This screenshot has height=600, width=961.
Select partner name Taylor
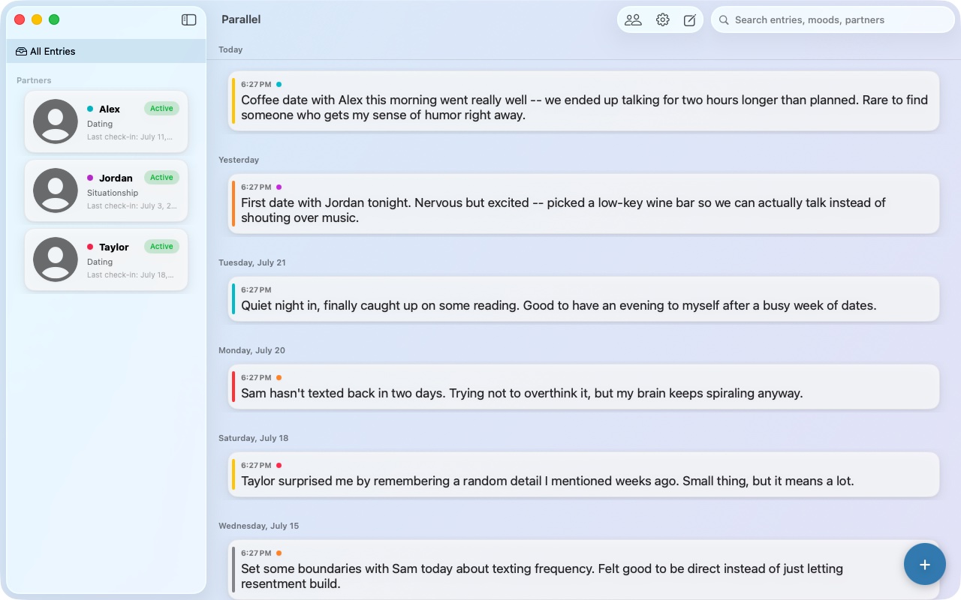[x=114, y=247]
